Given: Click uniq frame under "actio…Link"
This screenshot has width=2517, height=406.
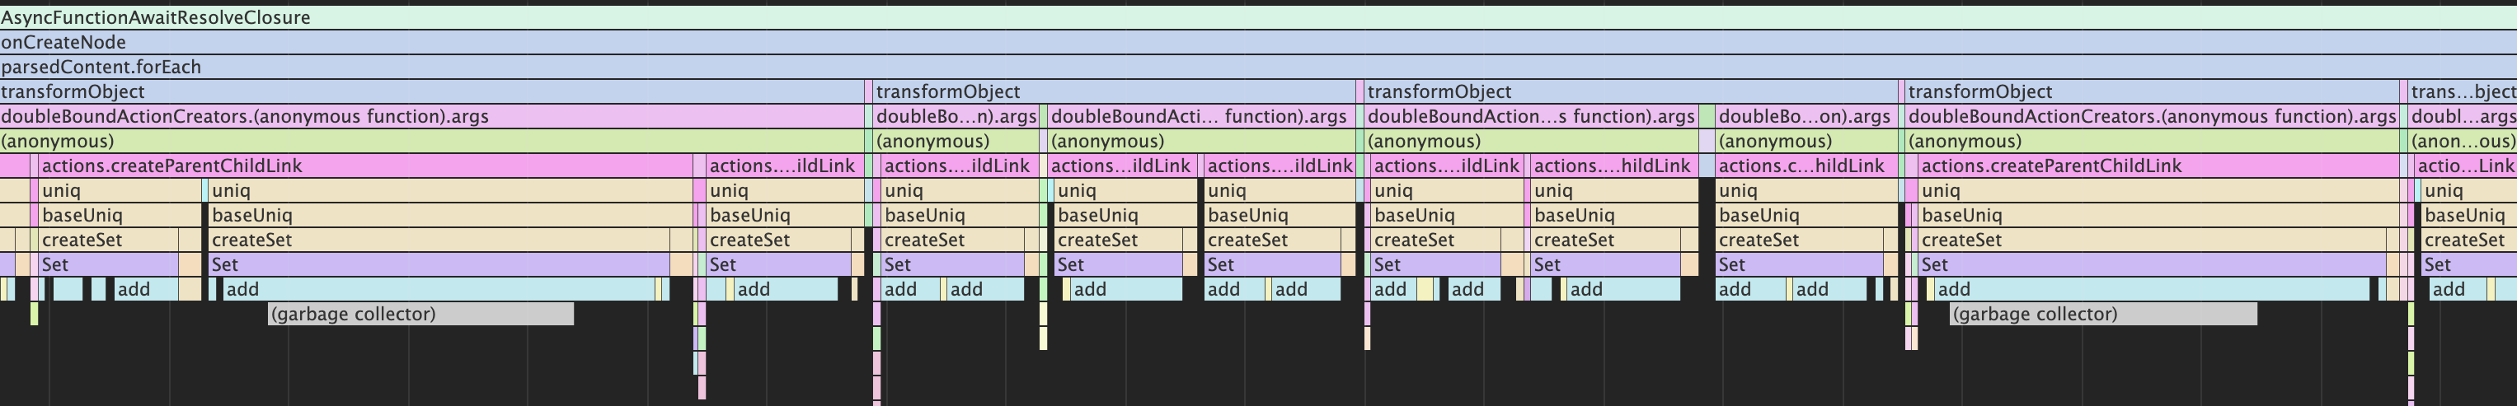Looking at the screenshot, I should (2469, 190).
